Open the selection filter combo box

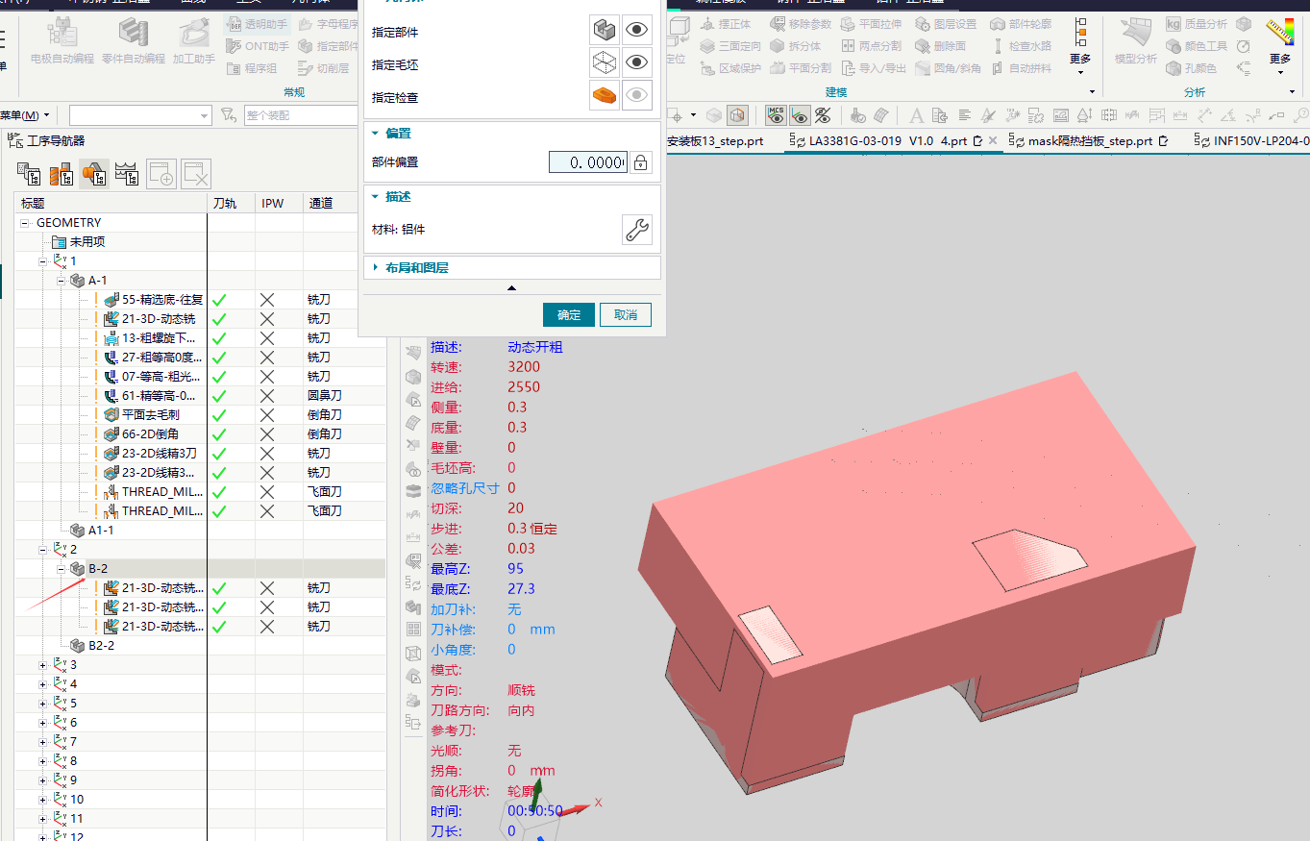[x=139, y=115]
